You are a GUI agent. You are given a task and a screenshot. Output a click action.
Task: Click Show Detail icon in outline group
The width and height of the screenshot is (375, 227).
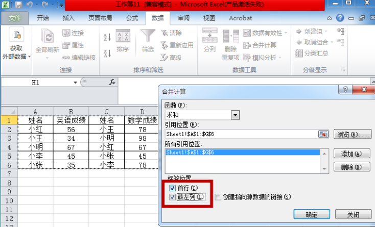pyautogui.click(x=340, y=31)
